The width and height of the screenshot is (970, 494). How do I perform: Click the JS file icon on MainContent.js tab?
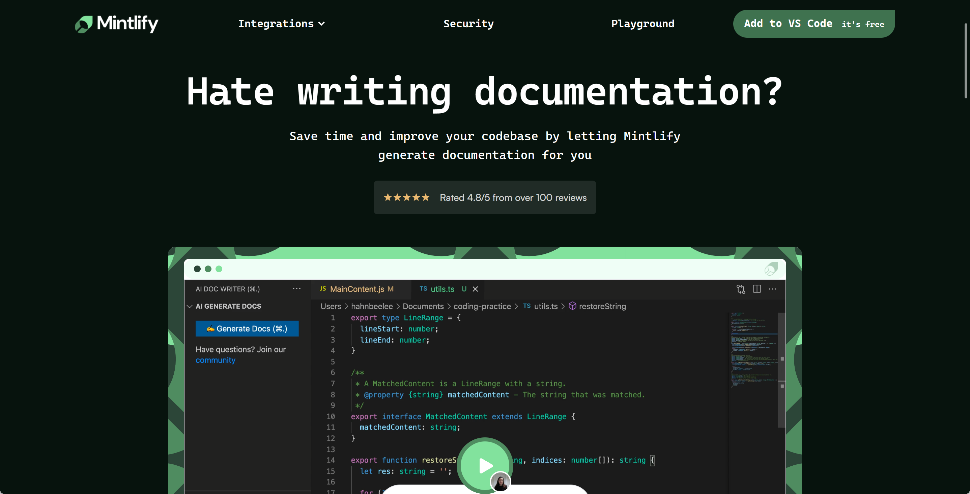pyautogui.click(x=323, y=288)
